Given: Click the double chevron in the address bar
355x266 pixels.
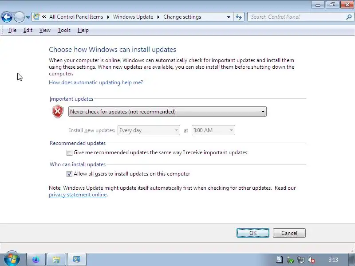Looking at the screenshot, I should tap(44, 17).
